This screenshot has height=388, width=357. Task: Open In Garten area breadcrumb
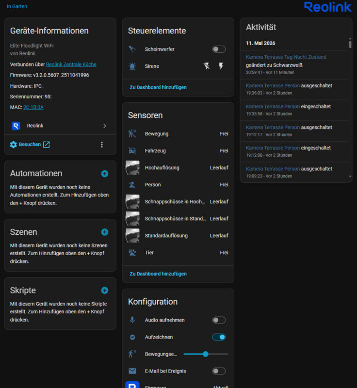point(17,6)
